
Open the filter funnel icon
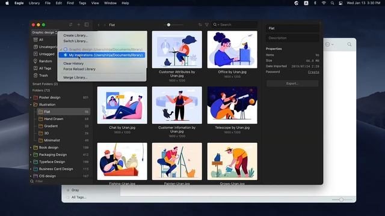(207, 25)
